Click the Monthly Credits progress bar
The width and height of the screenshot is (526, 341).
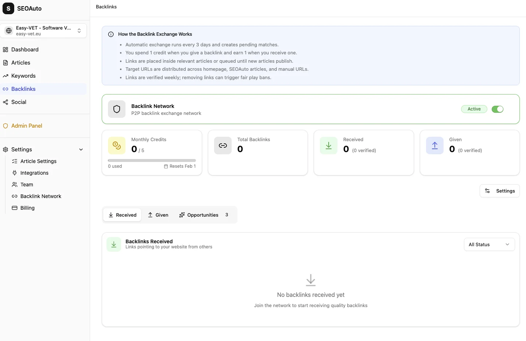tap(152, 160)
